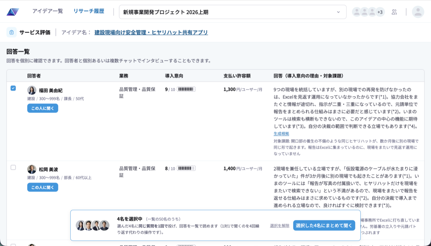Click the 9/10 intent bar for 福田
Viewport: 431px width, 246px height.
coord(186,89)
